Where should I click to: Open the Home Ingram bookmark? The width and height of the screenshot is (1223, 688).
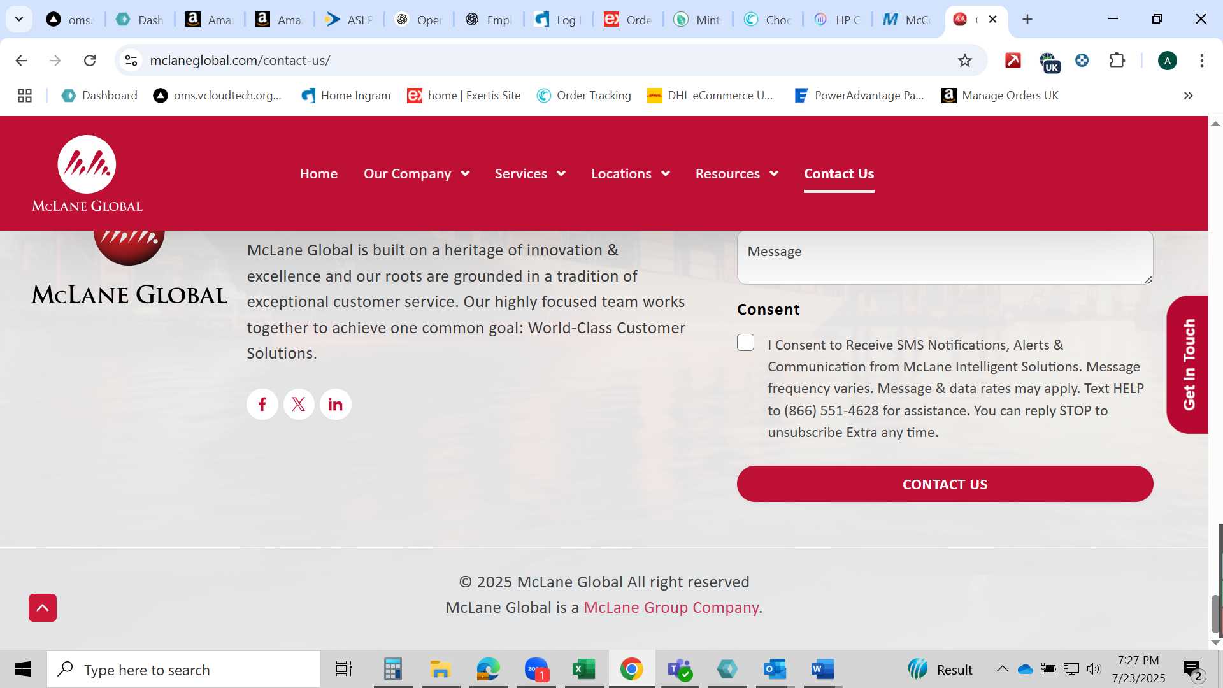[346, 96]
